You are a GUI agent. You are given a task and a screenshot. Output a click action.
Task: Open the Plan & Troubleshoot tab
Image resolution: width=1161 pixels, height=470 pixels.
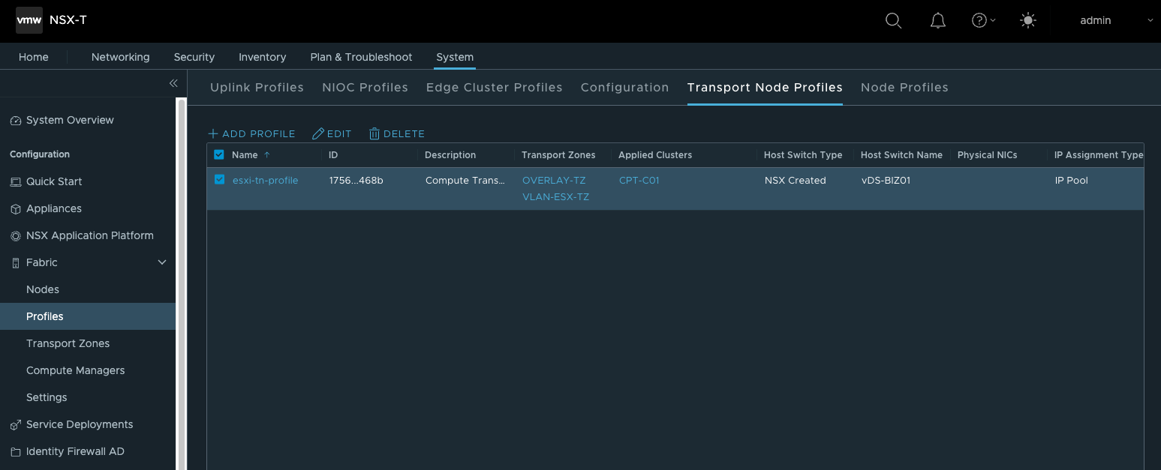[x=362, y=57]
